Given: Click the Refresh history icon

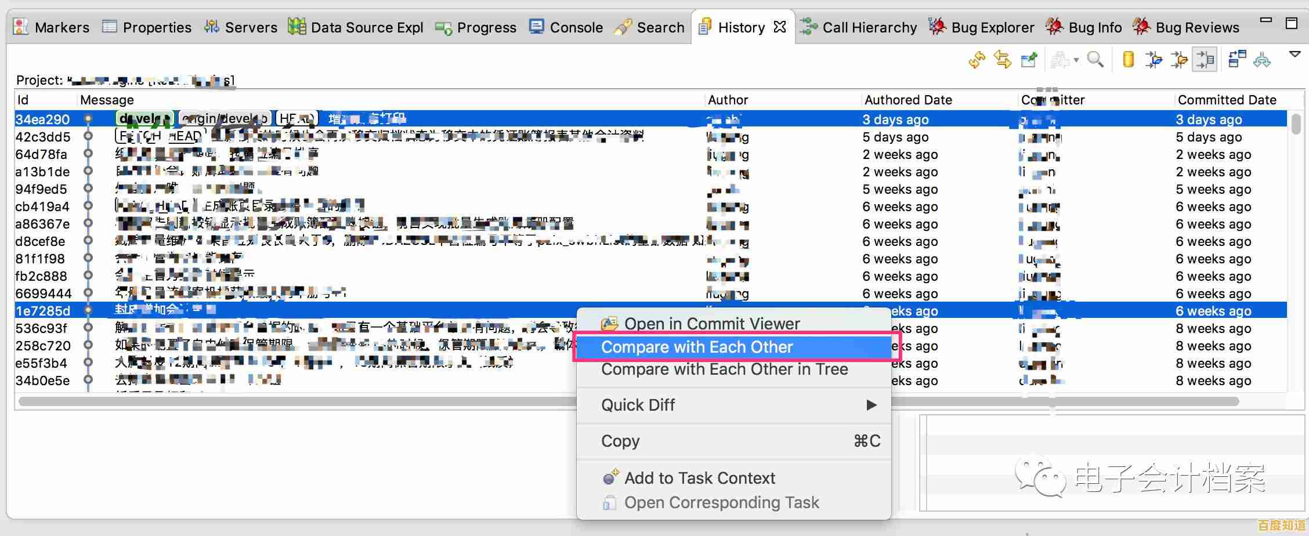Looking at the screenshot, I should (977, 60).
